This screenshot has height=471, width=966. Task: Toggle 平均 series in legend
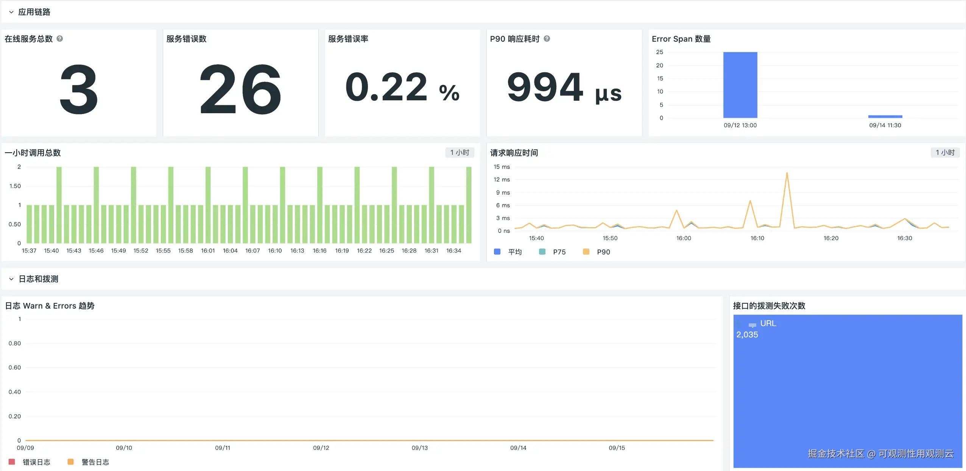pyautogui.click(x=515, y=252)
